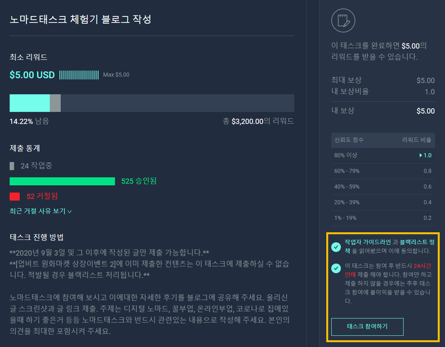Viewport: 445px width, 347px height.
Task: Select the 60% - 79% row
Action: click(383, 171)
